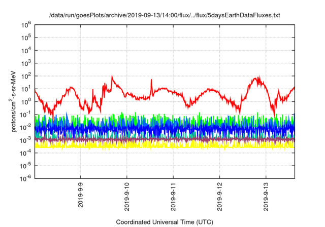Click the y-axis tick label 10^-5
Viewport: 325px width, 227px height.
coord(25,166)
